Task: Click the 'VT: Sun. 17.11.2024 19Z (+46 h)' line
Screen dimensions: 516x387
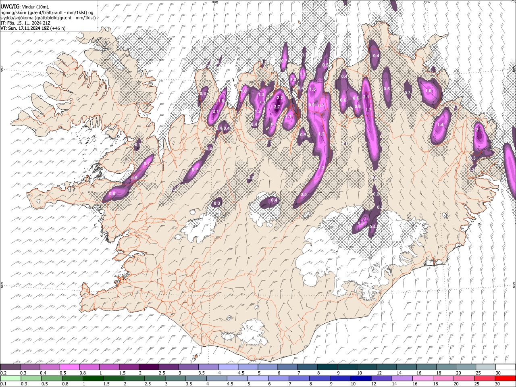Action: point(33,28)
